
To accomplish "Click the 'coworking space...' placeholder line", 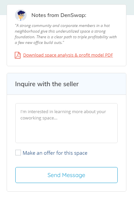I will coord(39,118).
